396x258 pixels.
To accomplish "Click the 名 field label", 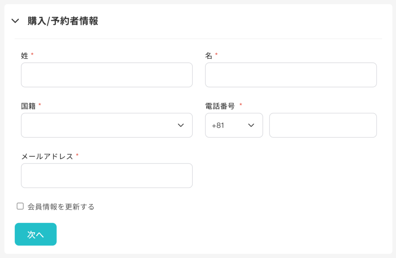I will 207,54.
